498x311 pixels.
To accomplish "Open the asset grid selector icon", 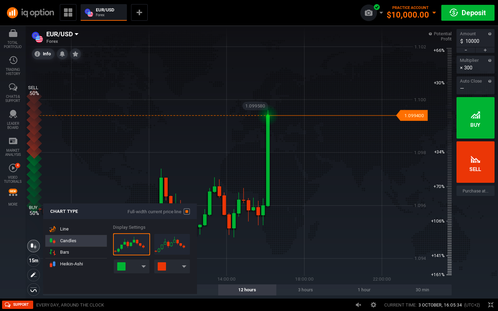I will (68, 12).
